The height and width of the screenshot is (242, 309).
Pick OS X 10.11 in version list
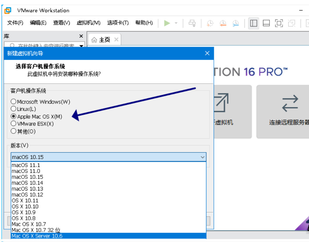click(x=108, y=201)
